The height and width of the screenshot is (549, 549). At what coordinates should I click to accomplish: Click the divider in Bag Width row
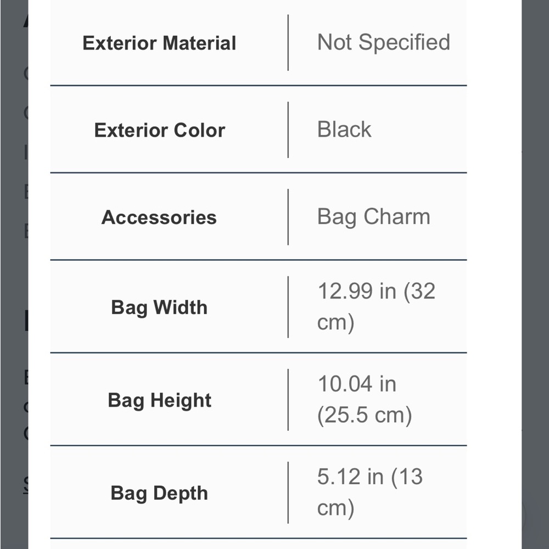(288, 307)
